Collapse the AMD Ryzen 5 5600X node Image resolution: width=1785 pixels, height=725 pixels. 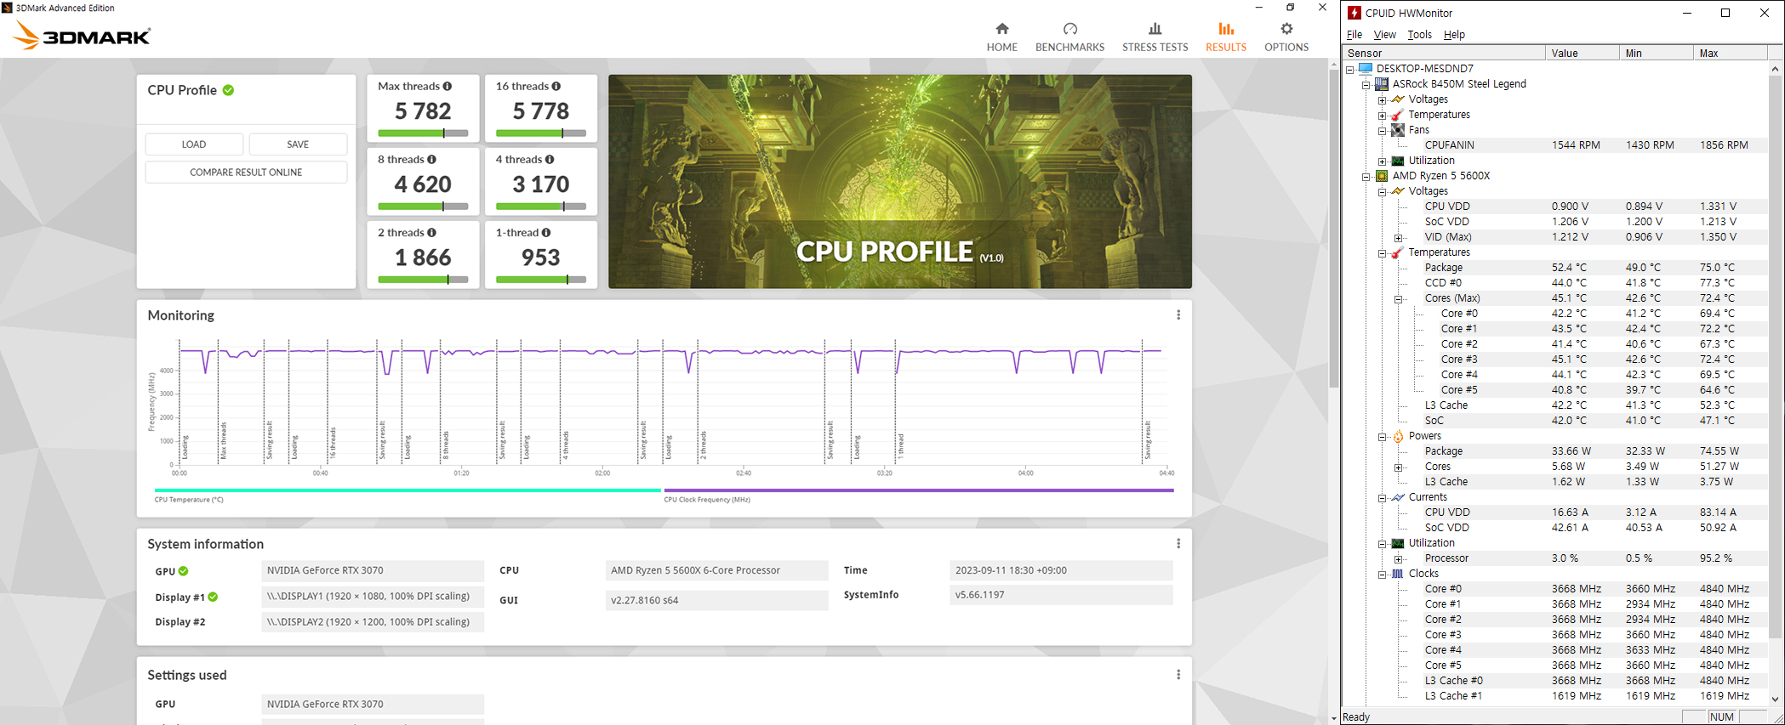pyautogui.click(x=1366, y=177)
